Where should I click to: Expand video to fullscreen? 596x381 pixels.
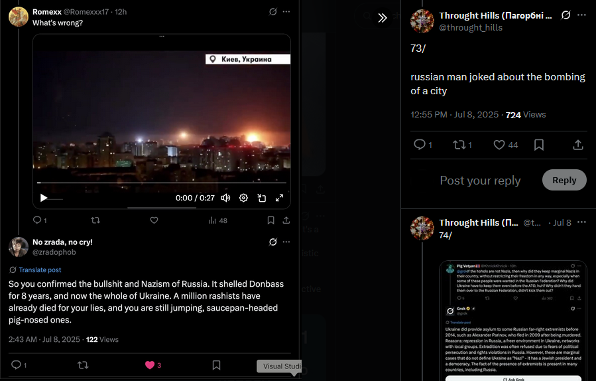(x=279, y=198)
